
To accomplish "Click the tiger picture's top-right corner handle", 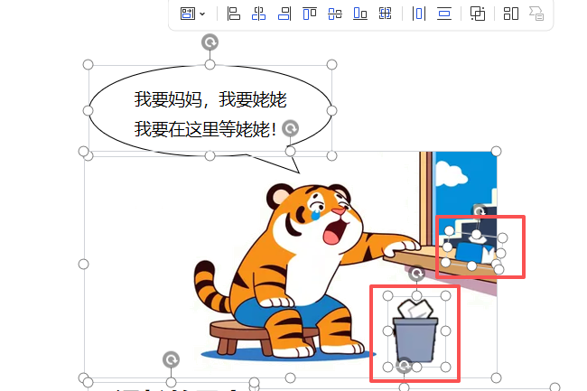I will coord(496,151).
